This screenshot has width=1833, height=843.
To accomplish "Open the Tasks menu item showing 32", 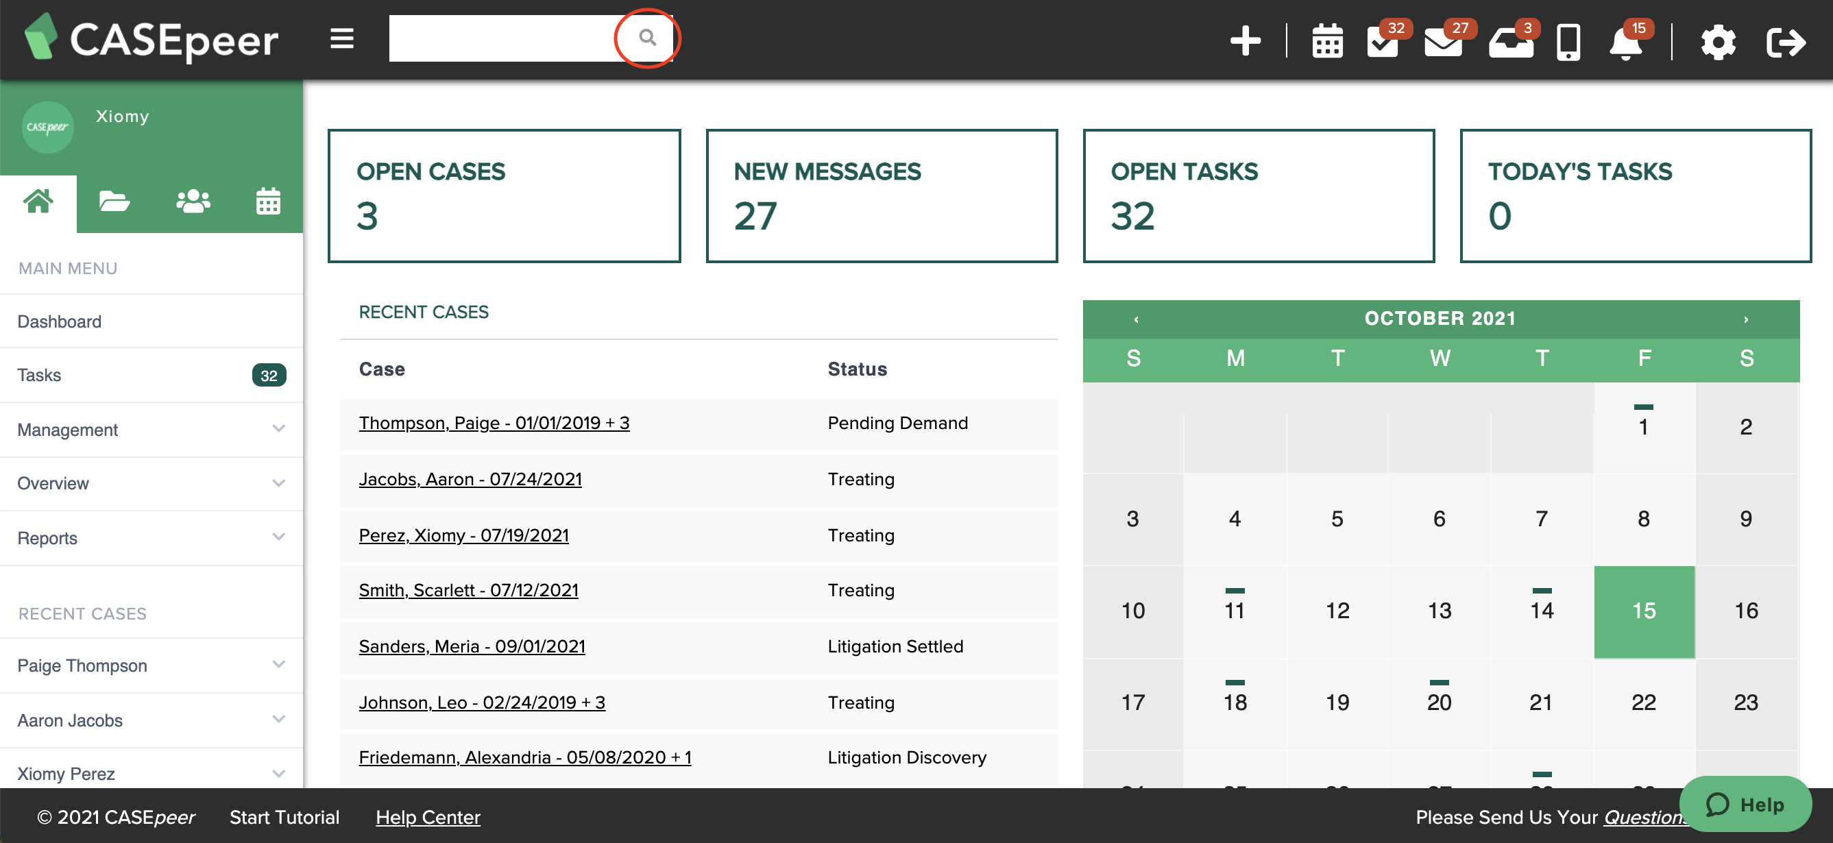I will tap(39, 375).
